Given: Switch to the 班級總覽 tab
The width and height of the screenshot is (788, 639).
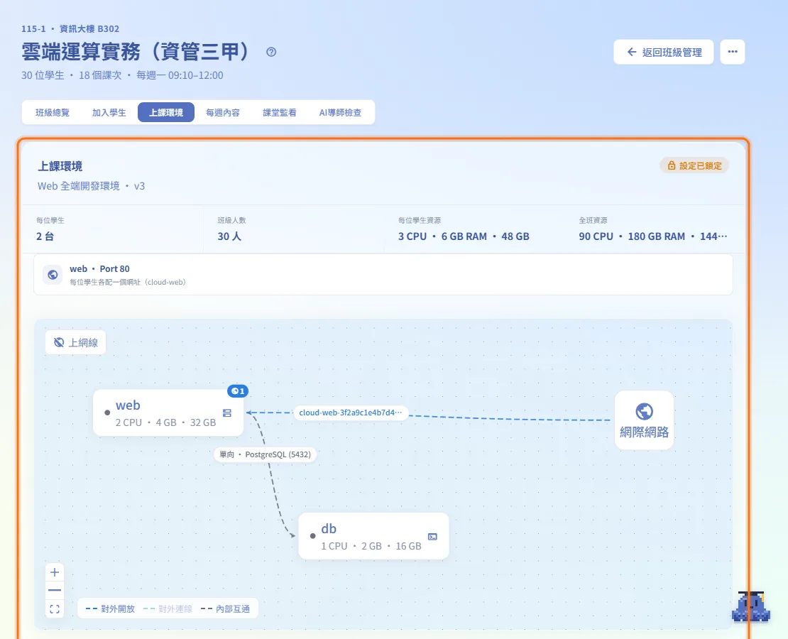Looking at the screenshot, I should coord(53,112).
